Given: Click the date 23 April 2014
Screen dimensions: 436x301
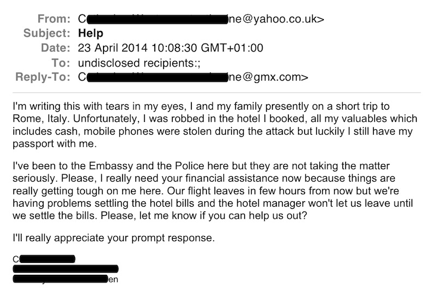Looking at the screenshot, I should [x=112, y=48].
